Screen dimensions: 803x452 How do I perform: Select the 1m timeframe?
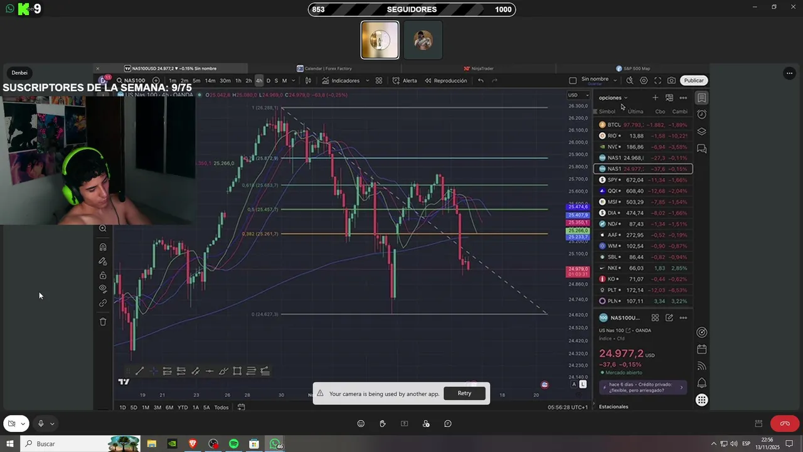(x=173, y=80)
